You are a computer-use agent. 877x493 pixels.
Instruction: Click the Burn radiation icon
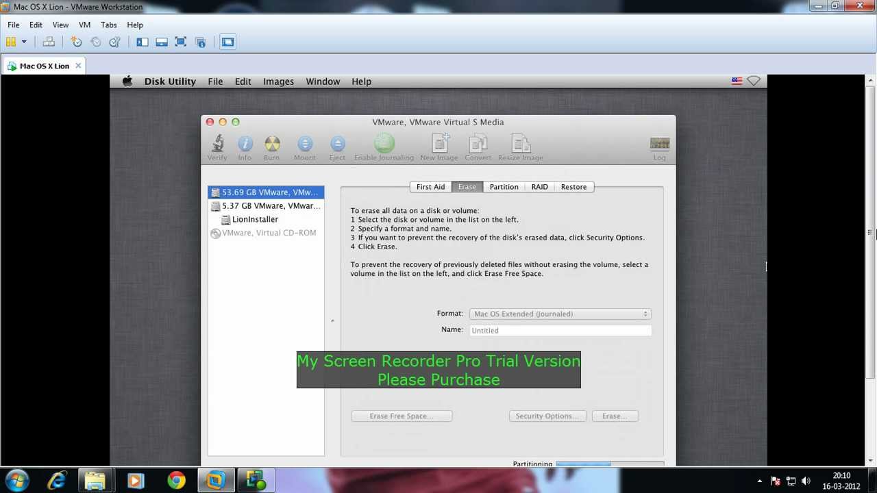pos(272,148)
